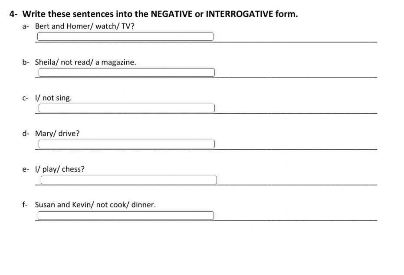Click the prompt text 'I/ not sing.'
Screen dimensions: 404x275
click(53, 98)
